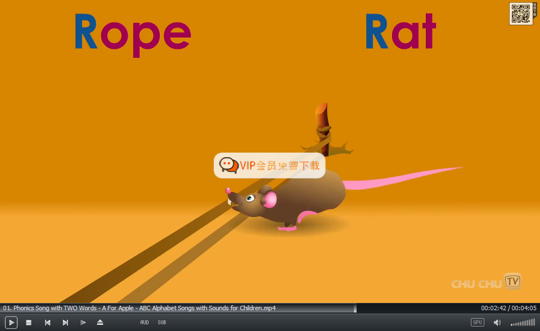Click the seek bar handle
540x331 pixels.
(x=355, y=308)
